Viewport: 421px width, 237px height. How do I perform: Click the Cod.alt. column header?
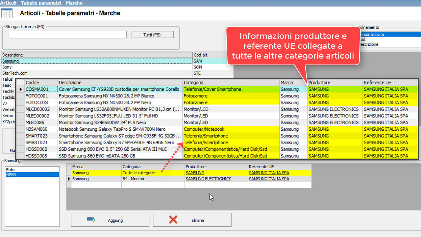pos(213,55)
